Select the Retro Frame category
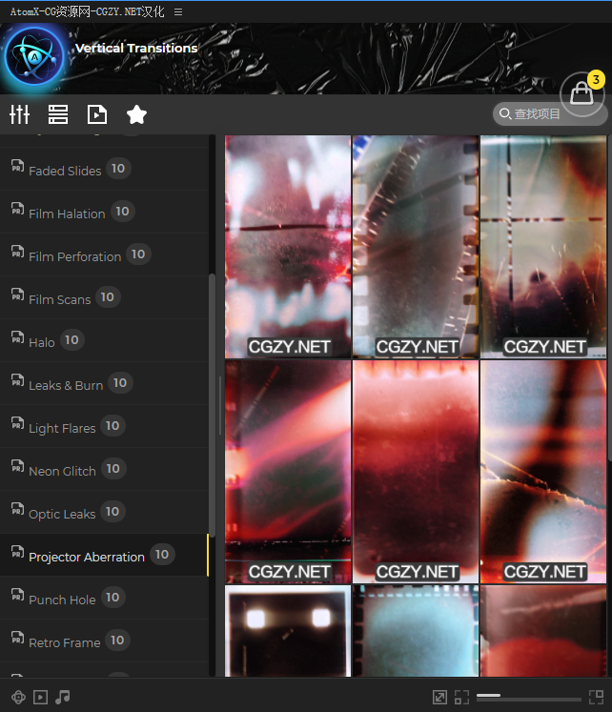Screen dimensions: 612x712 [105, 641]
